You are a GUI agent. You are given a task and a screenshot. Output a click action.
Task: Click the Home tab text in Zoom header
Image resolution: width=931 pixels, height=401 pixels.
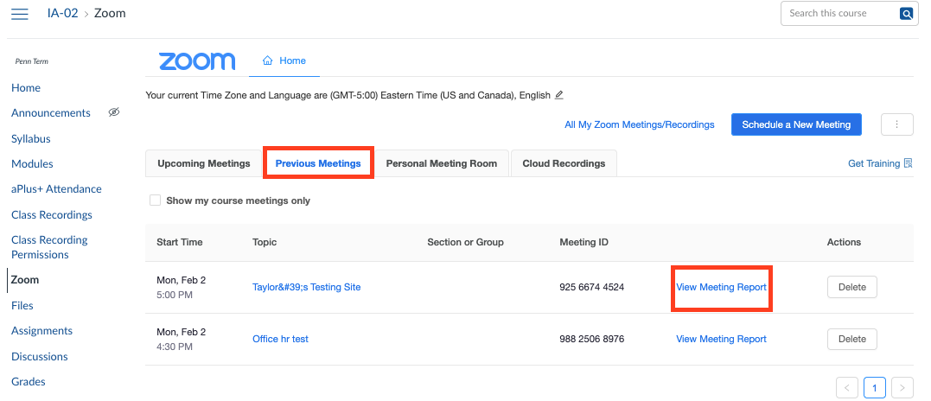(x=293, y=60)
